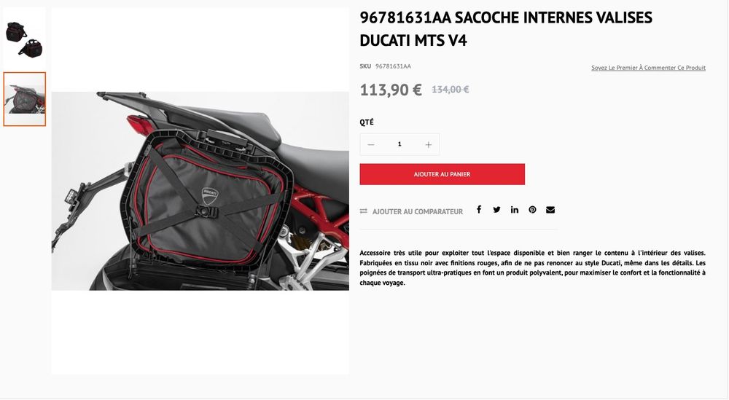Increase quantity with plus button

point(428,144)
